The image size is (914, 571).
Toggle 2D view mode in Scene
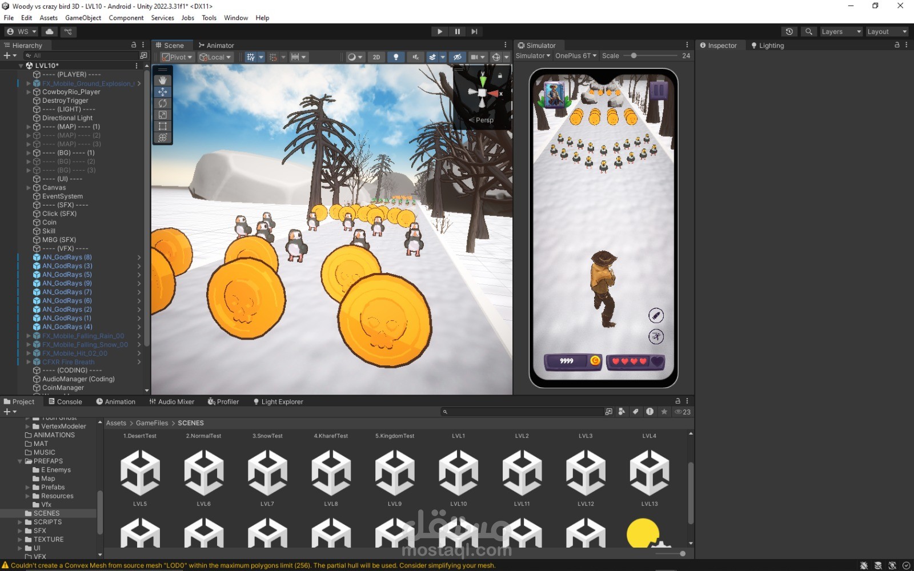pyautogui.click(x=376, y=57)
